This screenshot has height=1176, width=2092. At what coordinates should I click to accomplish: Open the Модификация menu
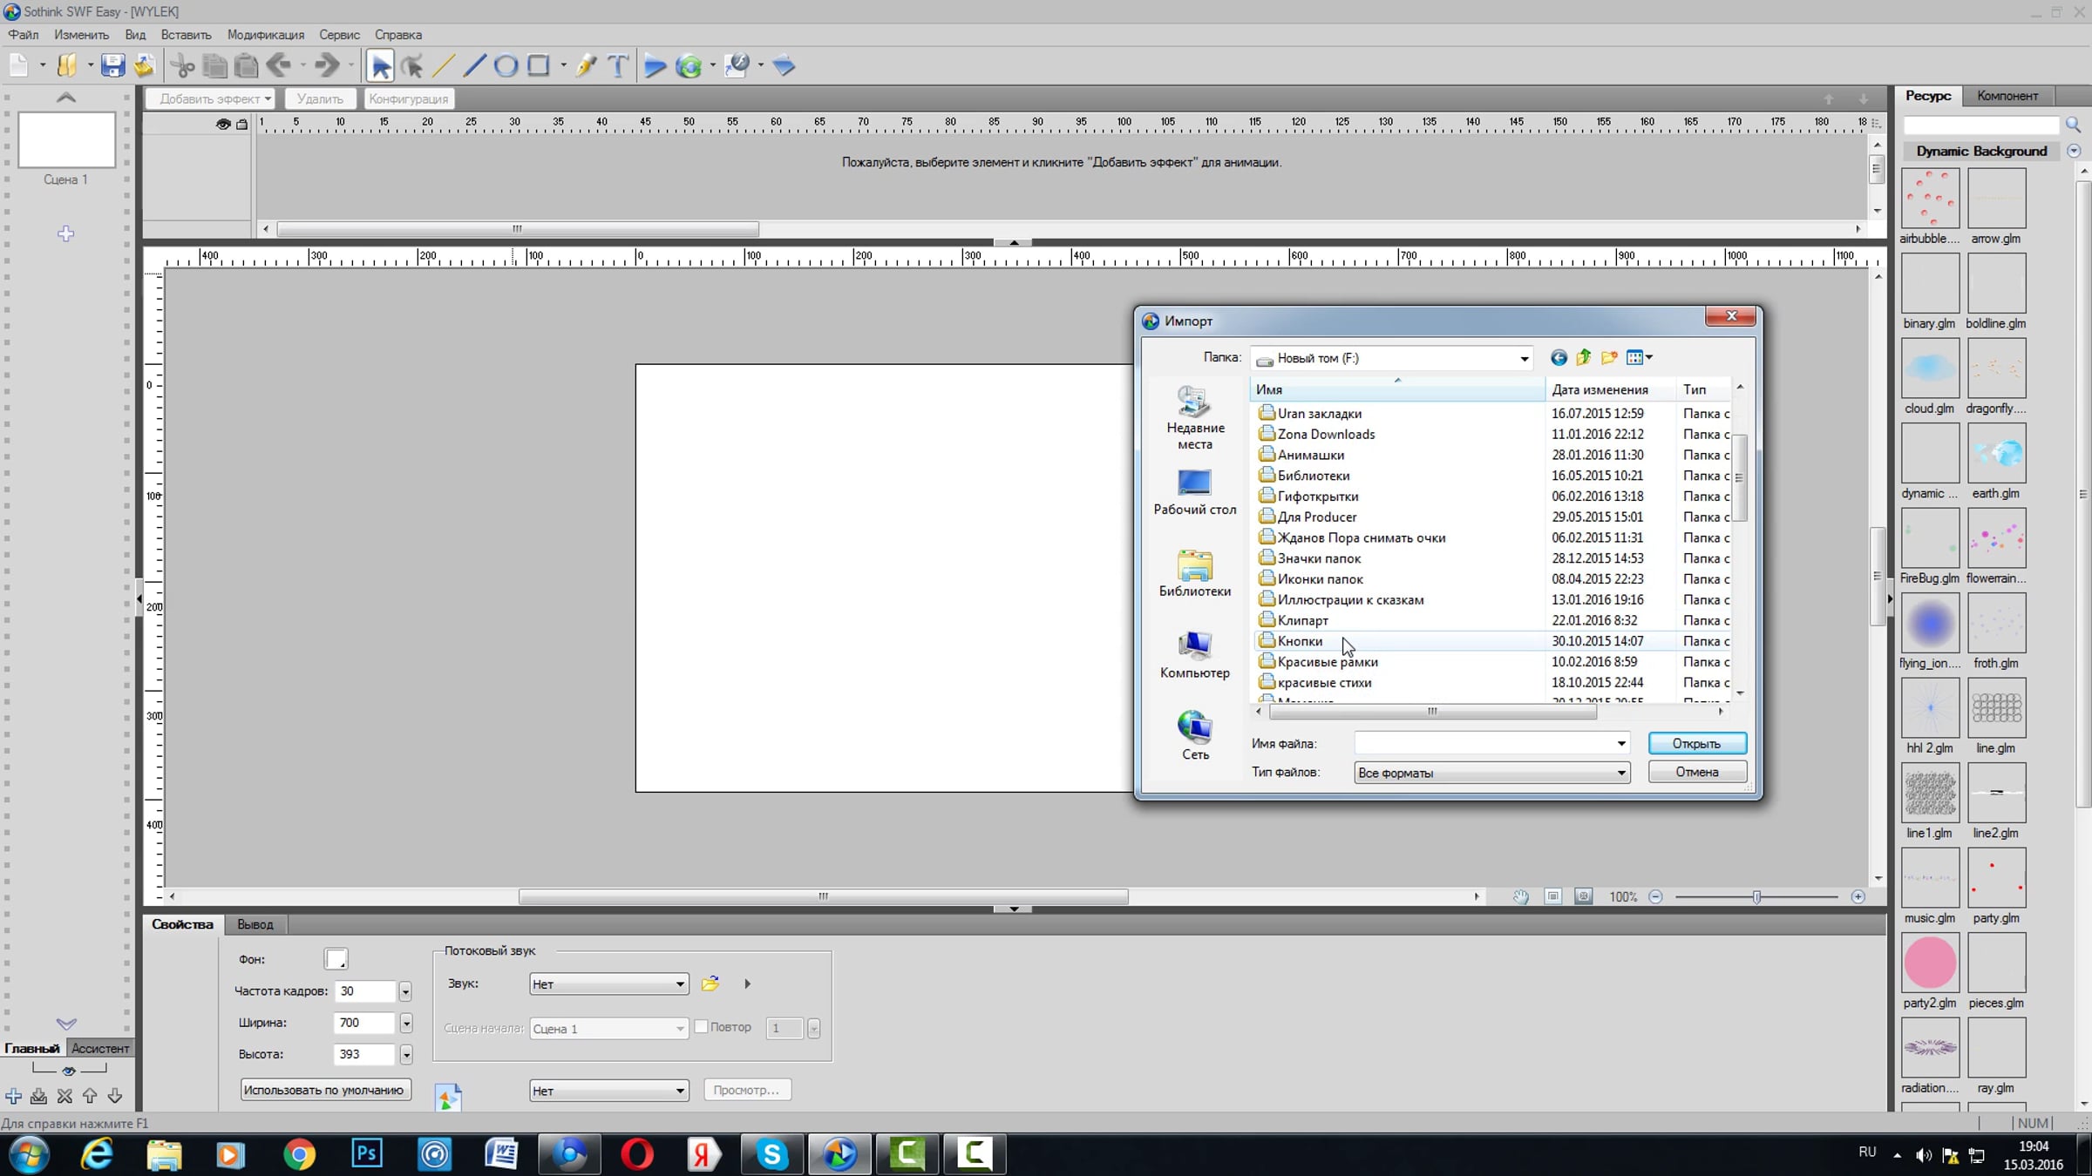pyautogui.click(x=266, y=35)
